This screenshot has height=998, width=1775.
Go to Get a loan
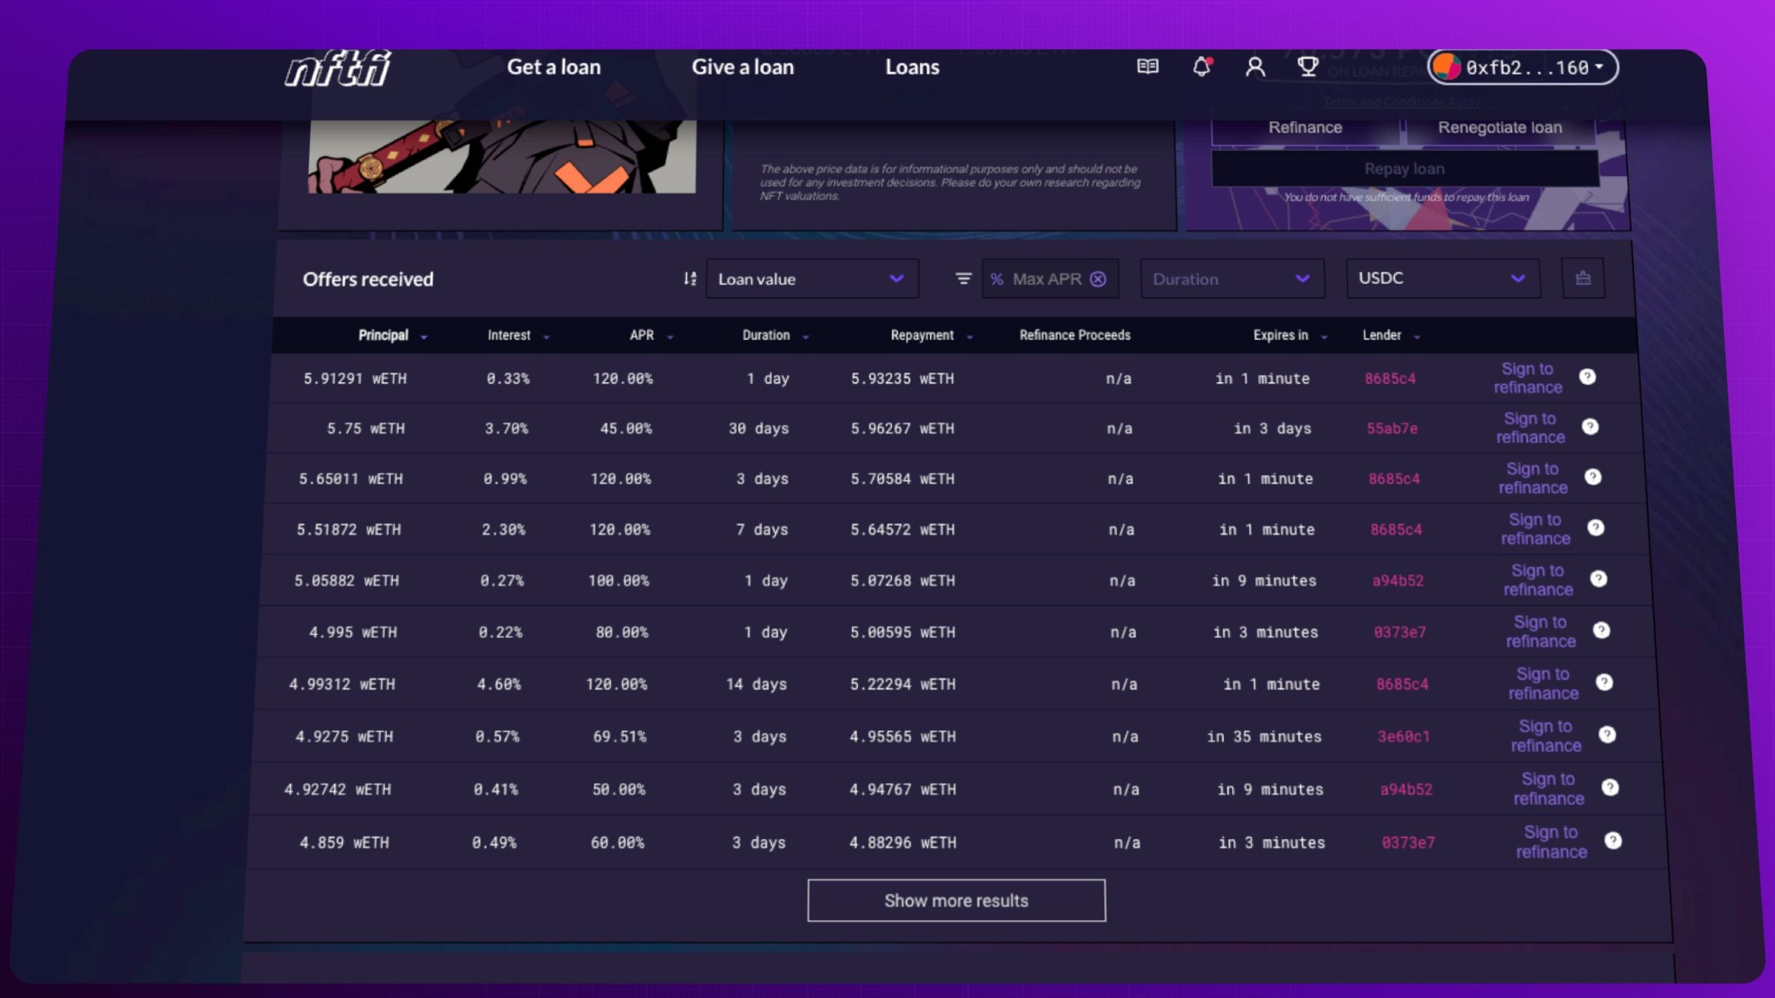(x=554, y=67)
